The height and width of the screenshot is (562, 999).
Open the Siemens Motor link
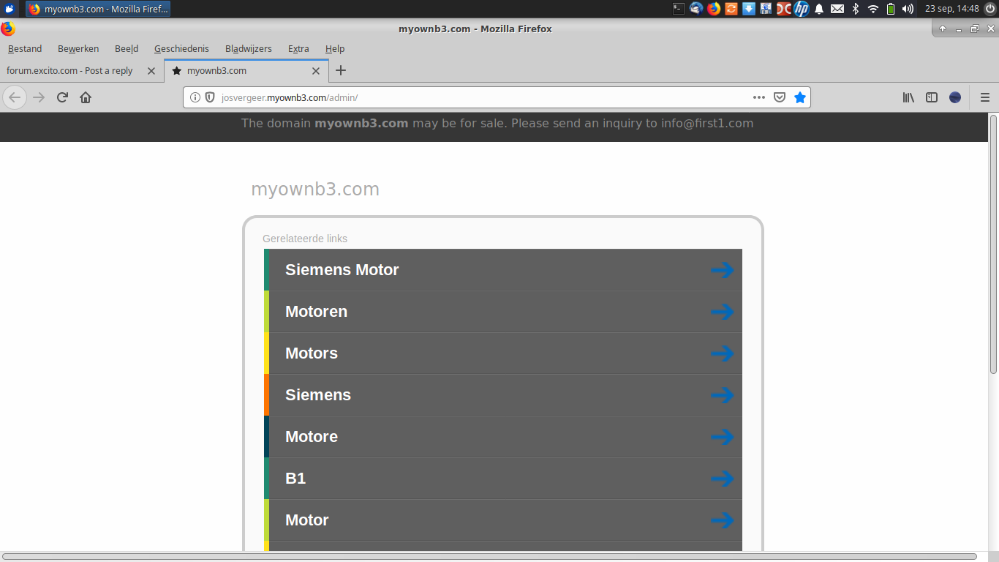[503, 270]
